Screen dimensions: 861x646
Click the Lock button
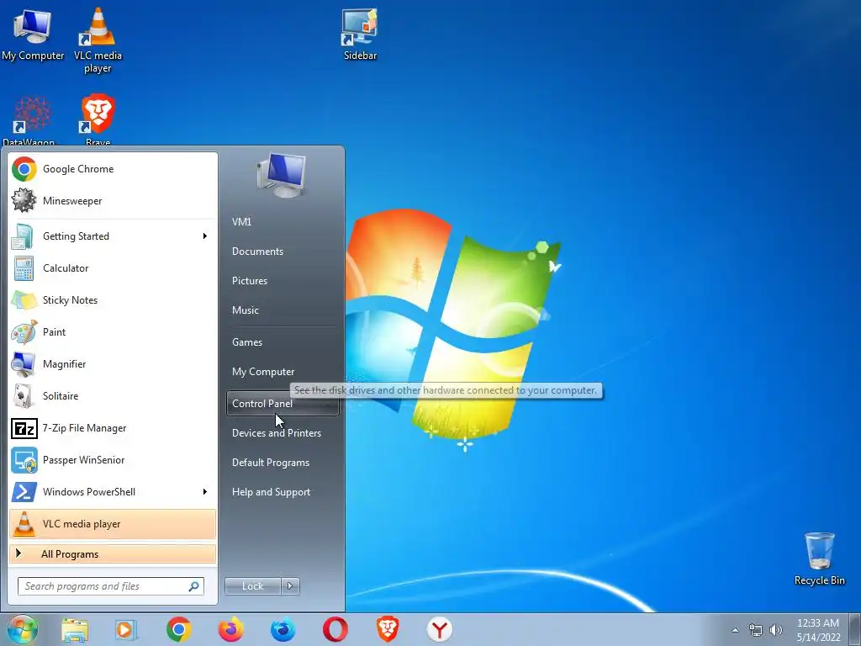(252, 586)
